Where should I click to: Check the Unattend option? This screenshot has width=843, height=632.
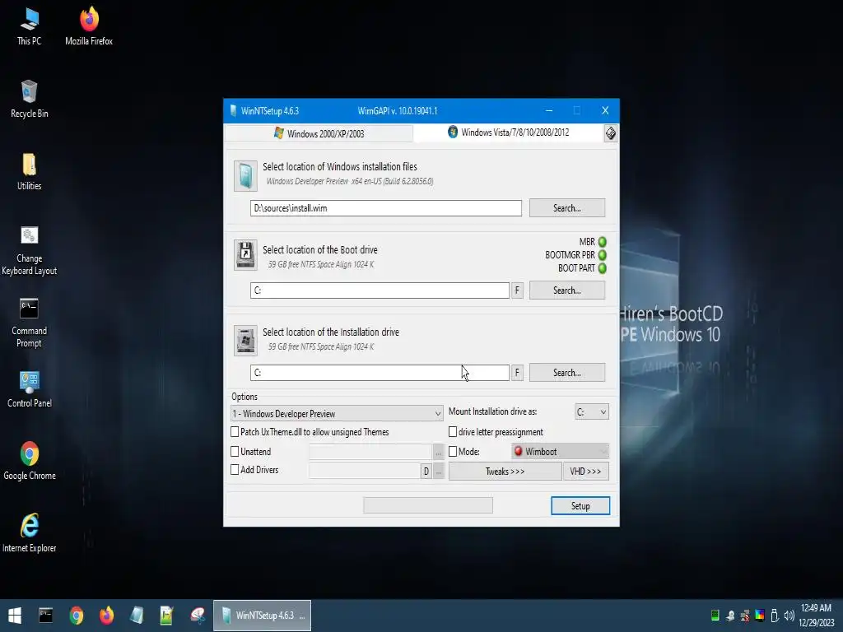235,452
